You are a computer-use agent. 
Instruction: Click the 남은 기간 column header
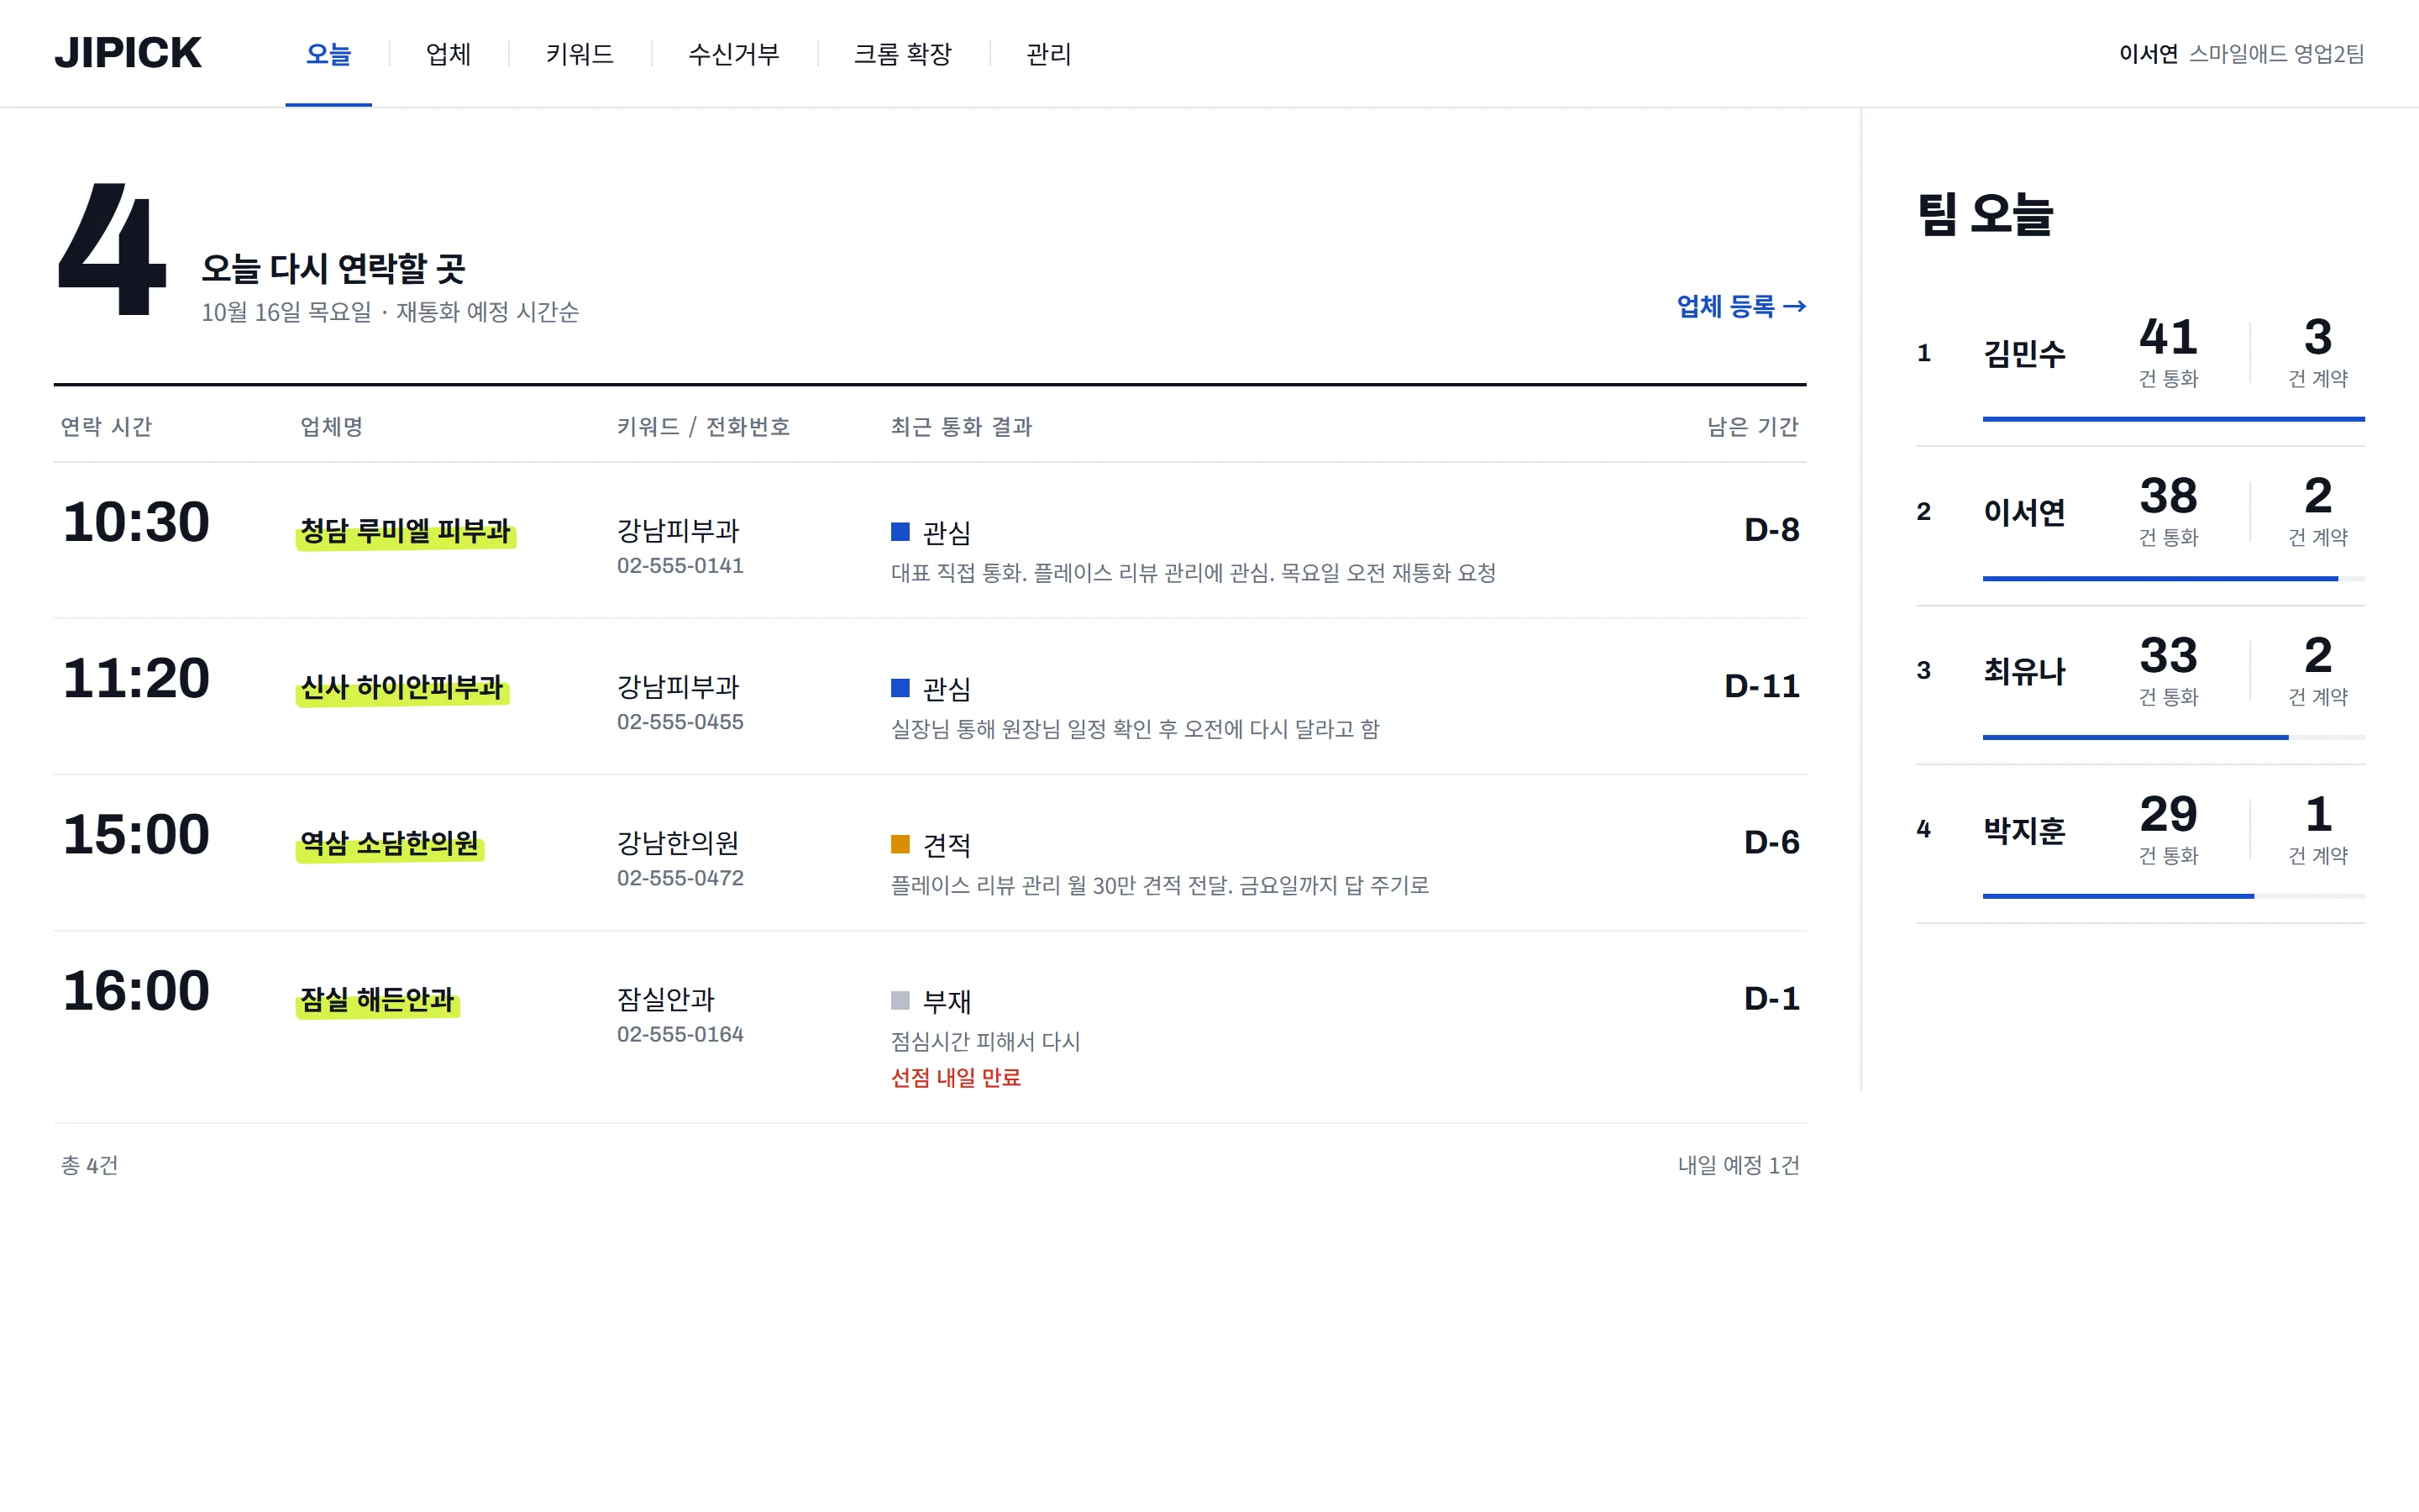click(x=1752, y=427)
